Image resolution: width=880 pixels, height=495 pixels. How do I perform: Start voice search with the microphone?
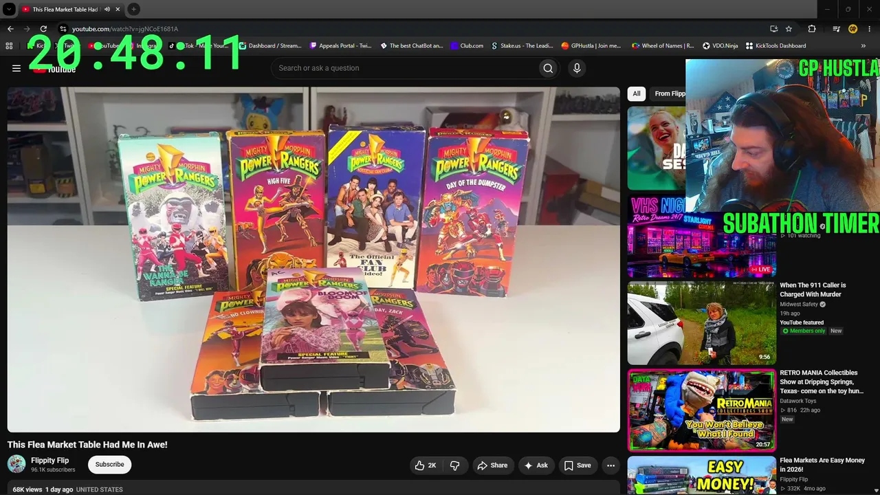[577, 68]
